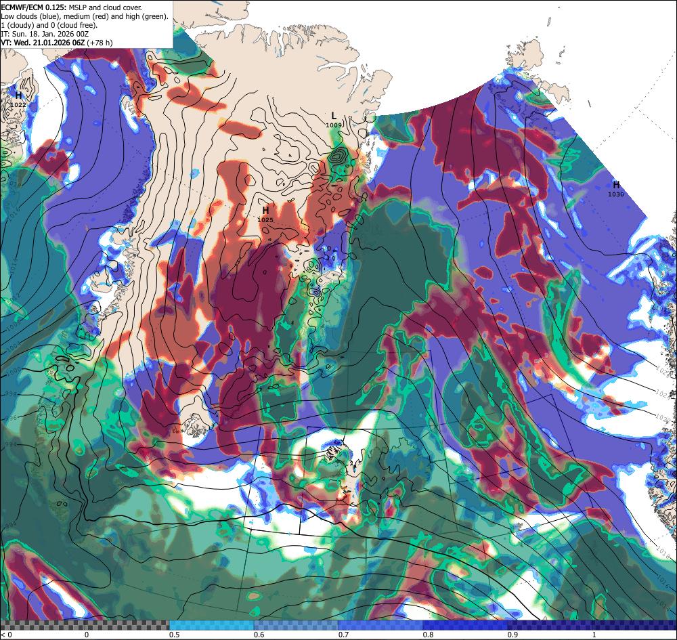Click the 1024 isobar label at right edge
The image size is (677, 640).
coord(663,394)
